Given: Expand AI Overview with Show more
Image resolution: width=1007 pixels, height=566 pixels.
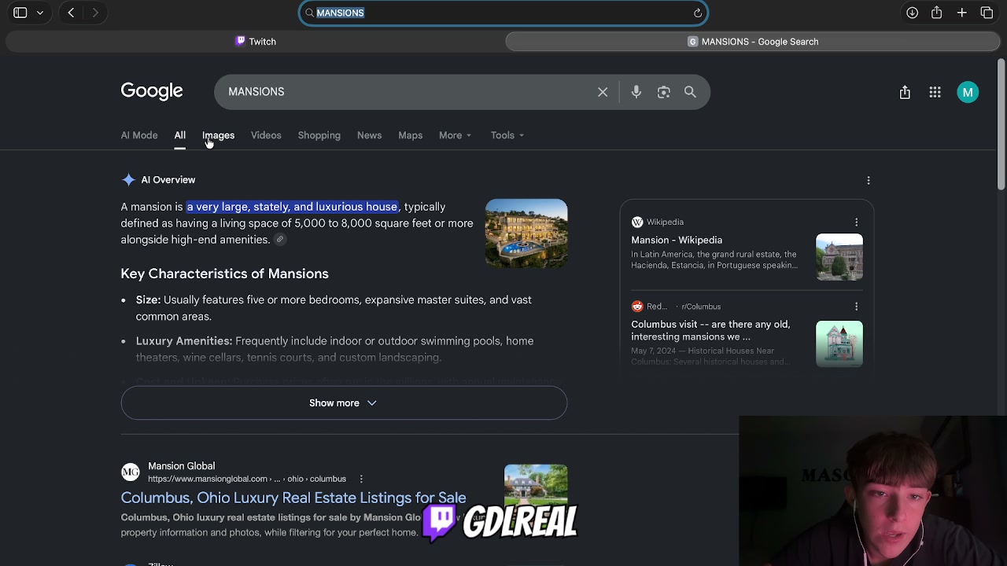Looking at the screenshot, I should point(344,403).
